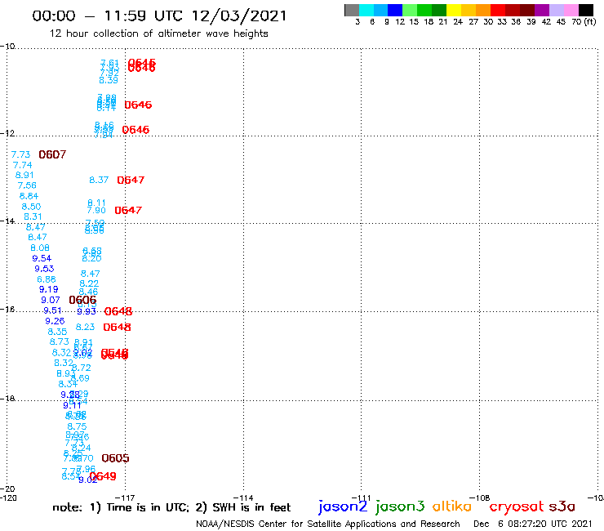Click the blue wave height value '9.07'
Screen dimensions: 604x531
51,300
